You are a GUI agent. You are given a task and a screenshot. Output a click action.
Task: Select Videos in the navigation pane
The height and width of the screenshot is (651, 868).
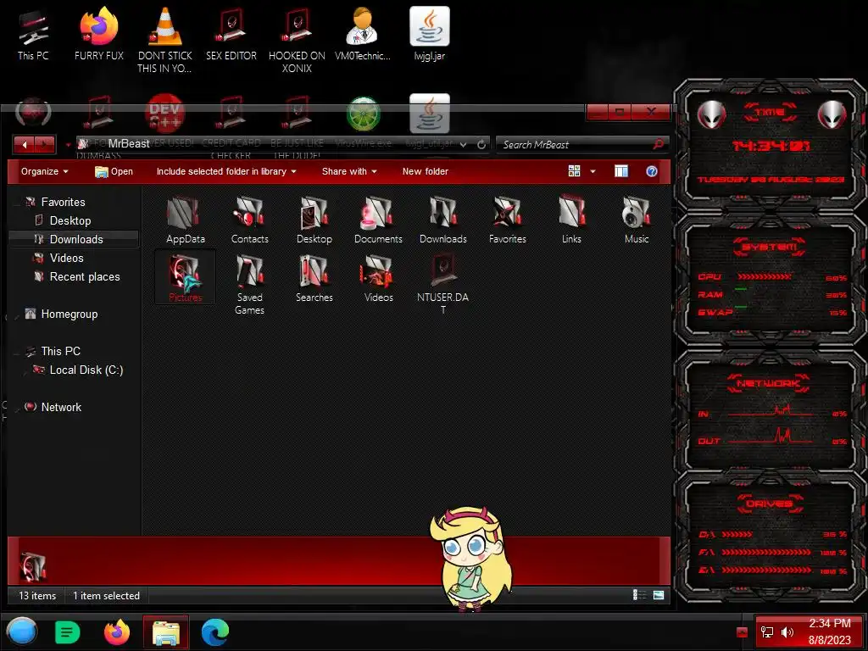(66, 258)
